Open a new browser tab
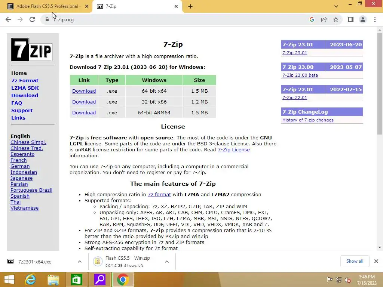383x287 pixels. (x=190, y=6)
